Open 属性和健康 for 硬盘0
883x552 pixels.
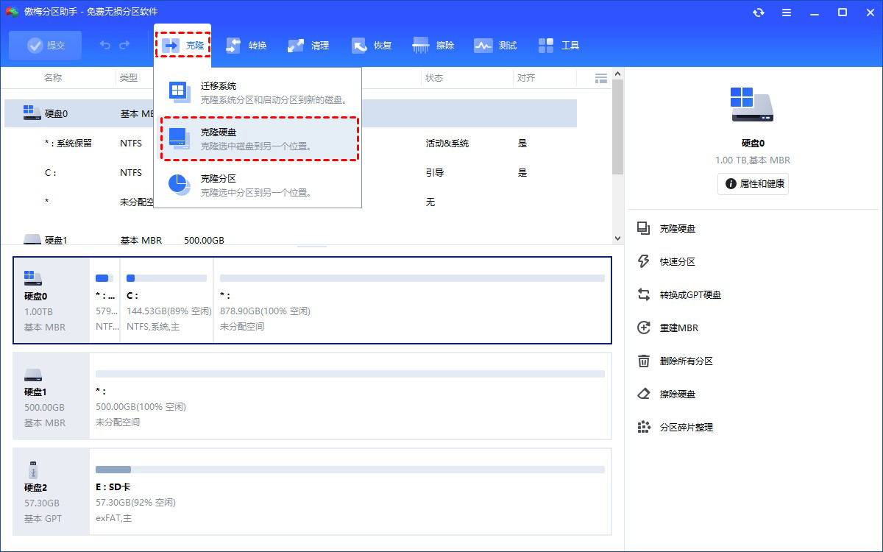(x=753, y=183)
